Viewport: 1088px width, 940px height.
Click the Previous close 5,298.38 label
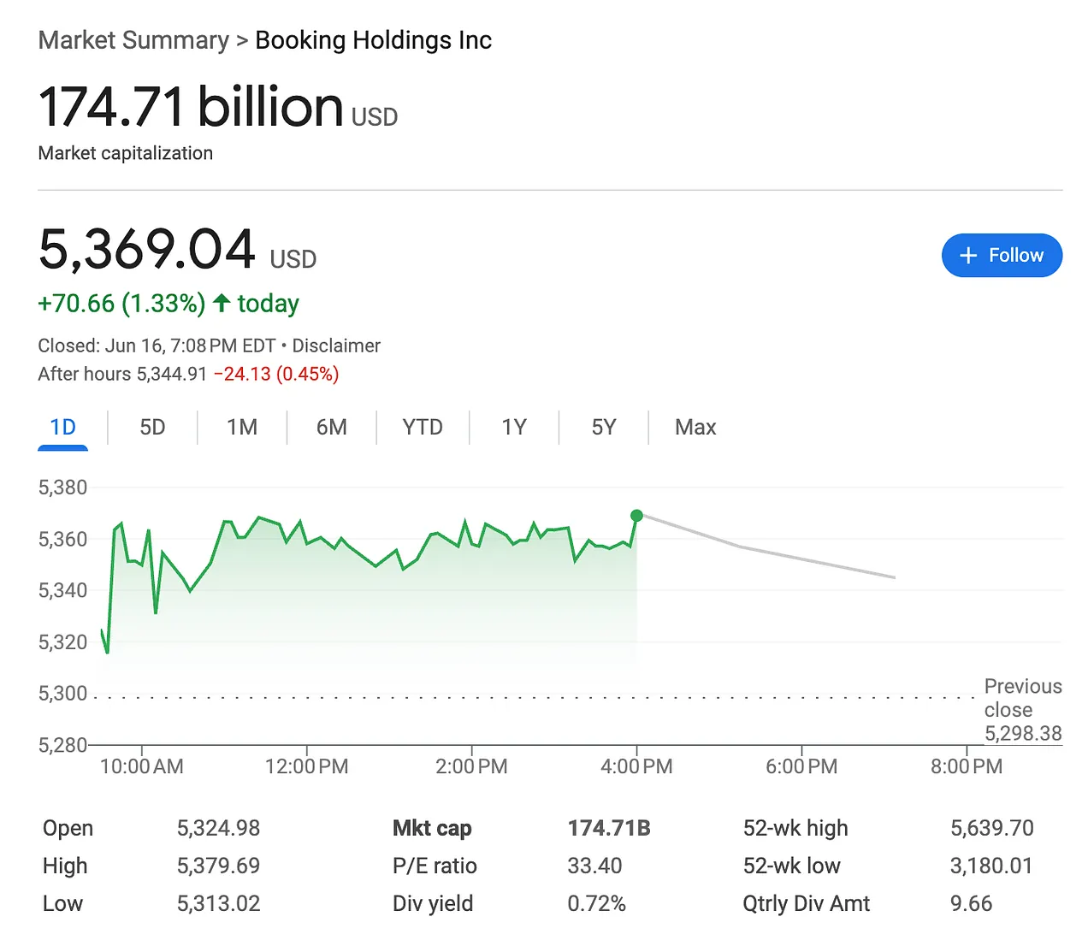(x=1023, y=710)
